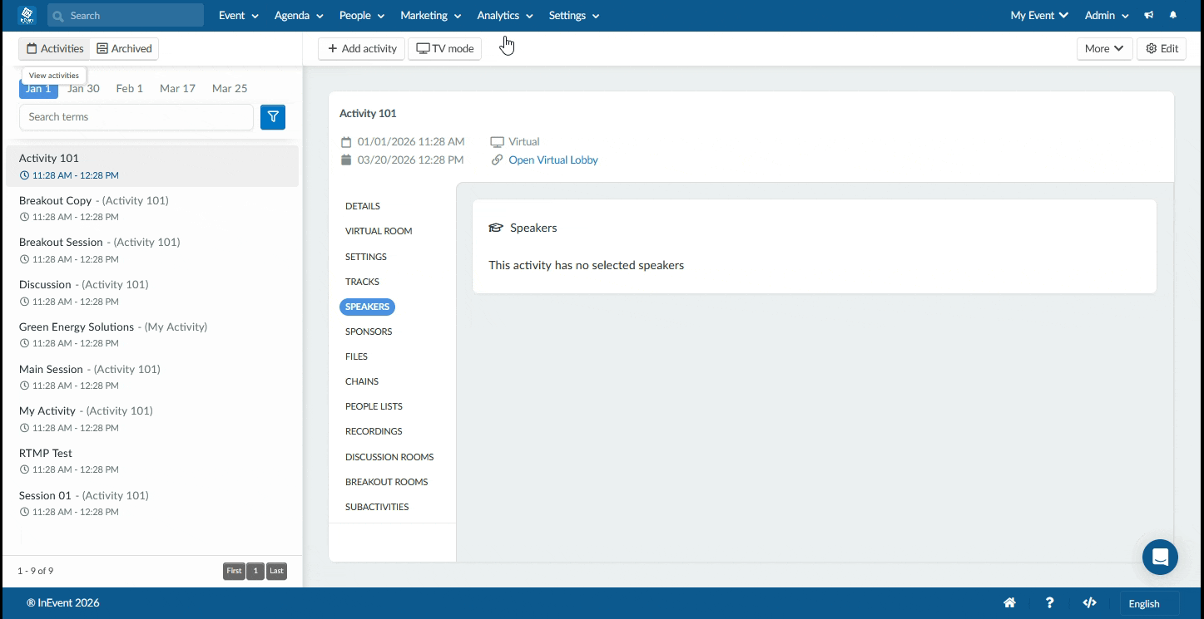The image size is (1204, 619).
Task: Choose the Feb 1 date tab
Action: coord(130,88)
